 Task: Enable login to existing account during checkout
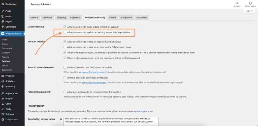(x=65, y=32)
